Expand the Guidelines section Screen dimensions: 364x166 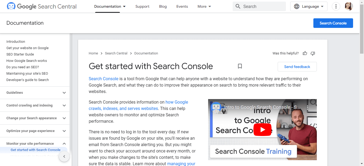click(64, 93)
